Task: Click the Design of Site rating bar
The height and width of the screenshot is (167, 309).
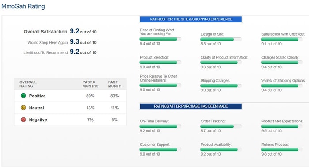Action: click(x=221, y=39)
